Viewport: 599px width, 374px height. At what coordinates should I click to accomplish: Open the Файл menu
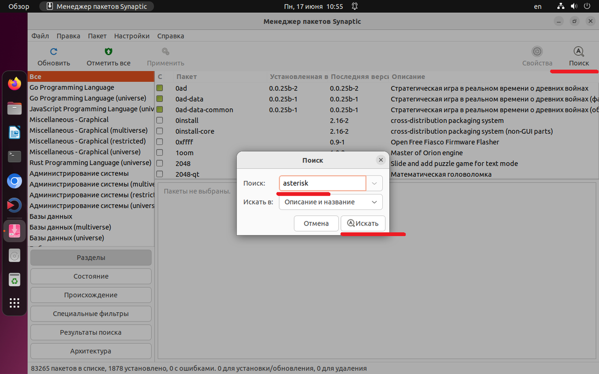40,36
